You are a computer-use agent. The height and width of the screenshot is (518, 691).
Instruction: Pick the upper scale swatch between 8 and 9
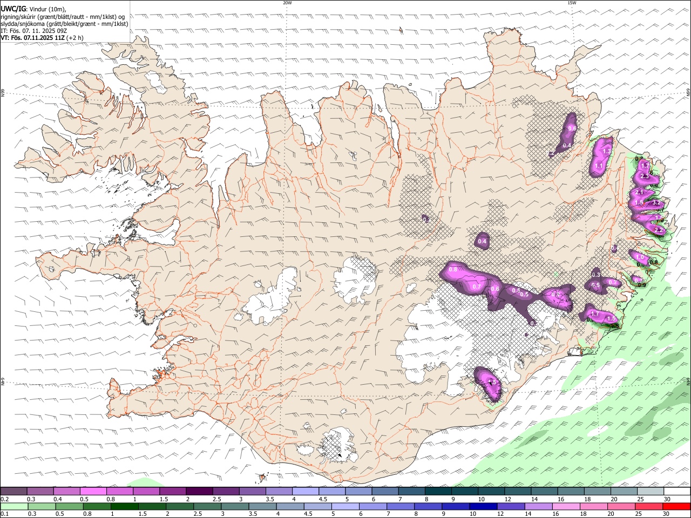[438, 492]
